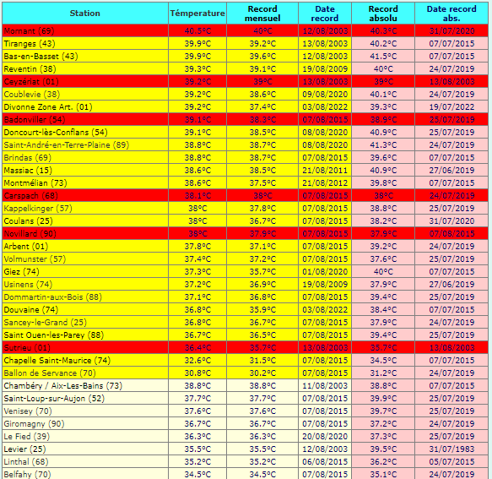Click Mornant's 40.5°C temperature value
The width and height of the screenshot is (492, 479).
(197, 30)
